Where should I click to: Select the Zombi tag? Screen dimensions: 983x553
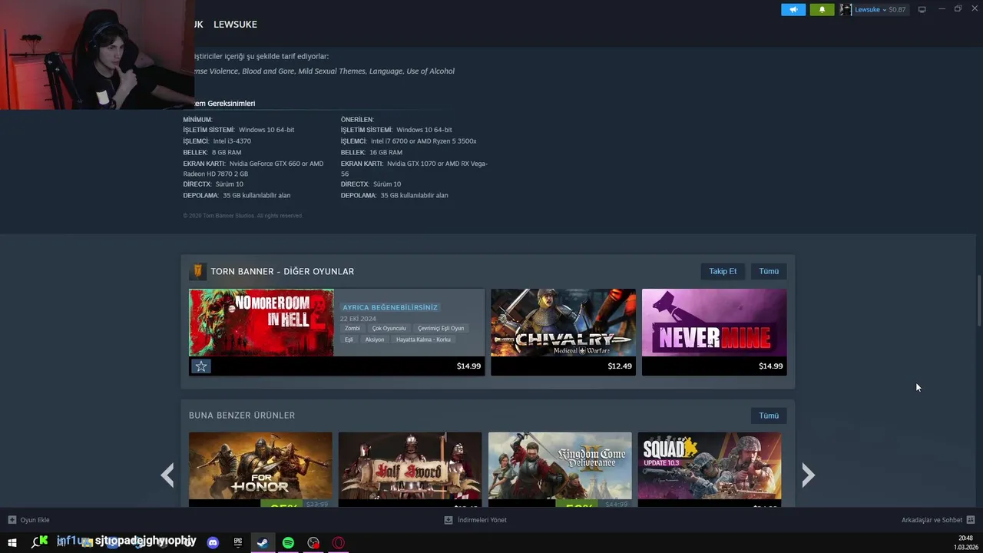point(352,328)
